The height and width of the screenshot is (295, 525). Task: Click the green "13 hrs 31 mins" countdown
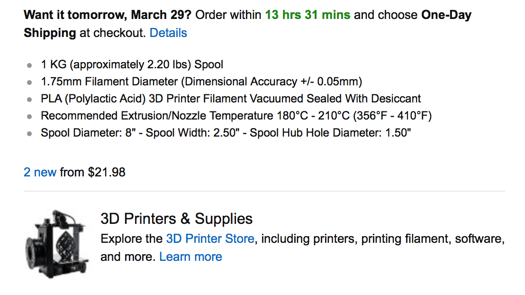[x=308, y=15]
